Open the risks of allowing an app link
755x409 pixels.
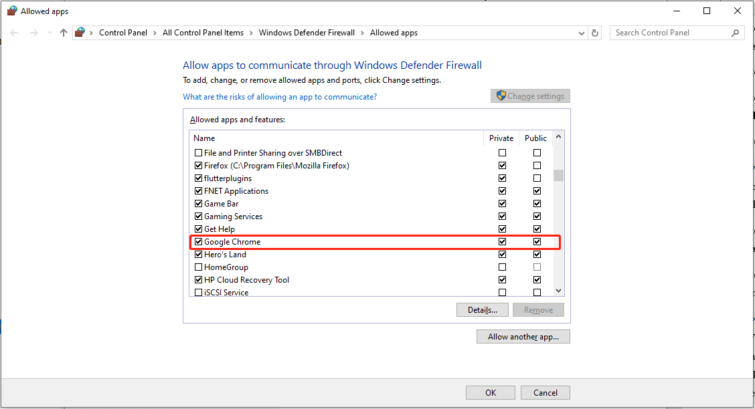click(x=280, y=97)
